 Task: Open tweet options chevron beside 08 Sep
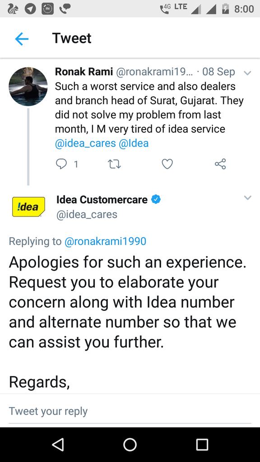click(x=248, y=73)
